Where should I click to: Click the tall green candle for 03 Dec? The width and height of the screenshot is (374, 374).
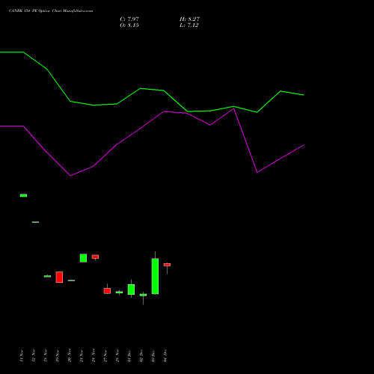click(155, 276)
